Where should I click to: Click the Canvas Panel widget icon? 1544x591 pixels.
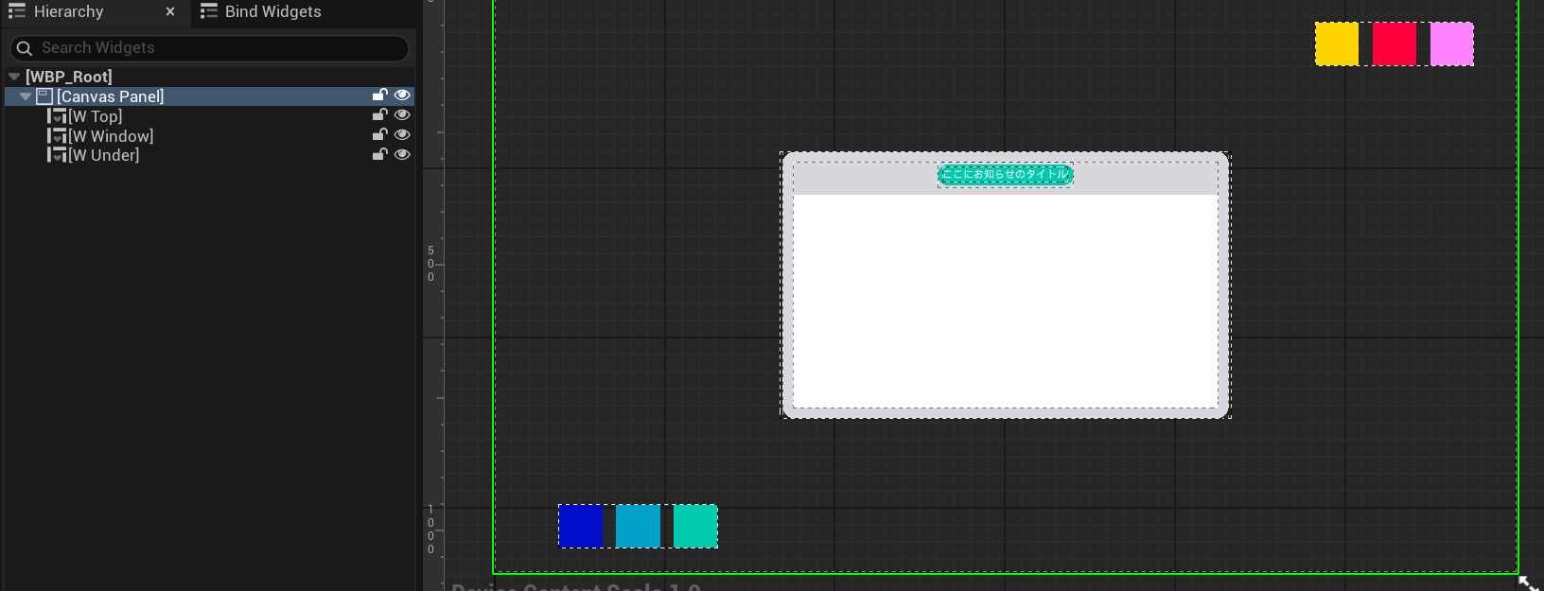pyautogui.click(x=44, y=96)
